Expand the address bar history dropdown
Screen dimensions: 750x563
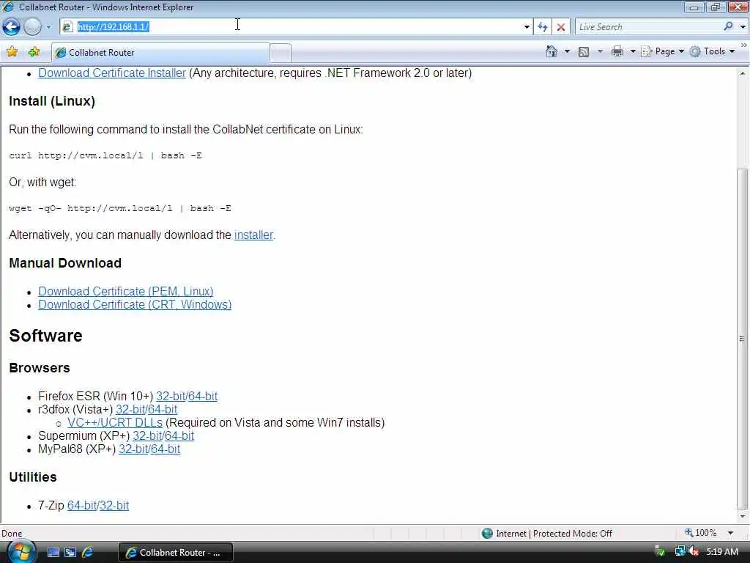click(x=527, y=27)
